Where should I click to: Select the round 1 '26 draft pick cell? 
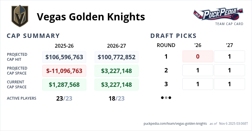point(198,57)
